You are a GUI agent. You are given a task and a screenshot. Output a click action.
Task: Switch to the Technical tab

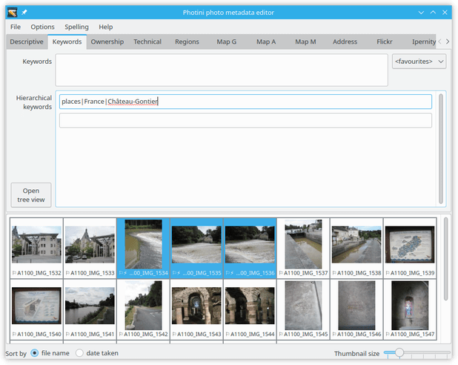coord(147,42)
